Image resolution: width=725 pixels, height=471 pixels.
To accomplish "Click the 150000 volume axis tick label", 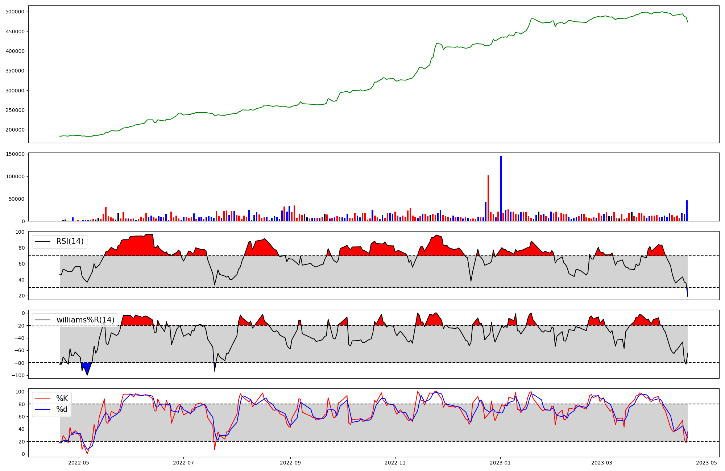I will click(x=15, y=154).
